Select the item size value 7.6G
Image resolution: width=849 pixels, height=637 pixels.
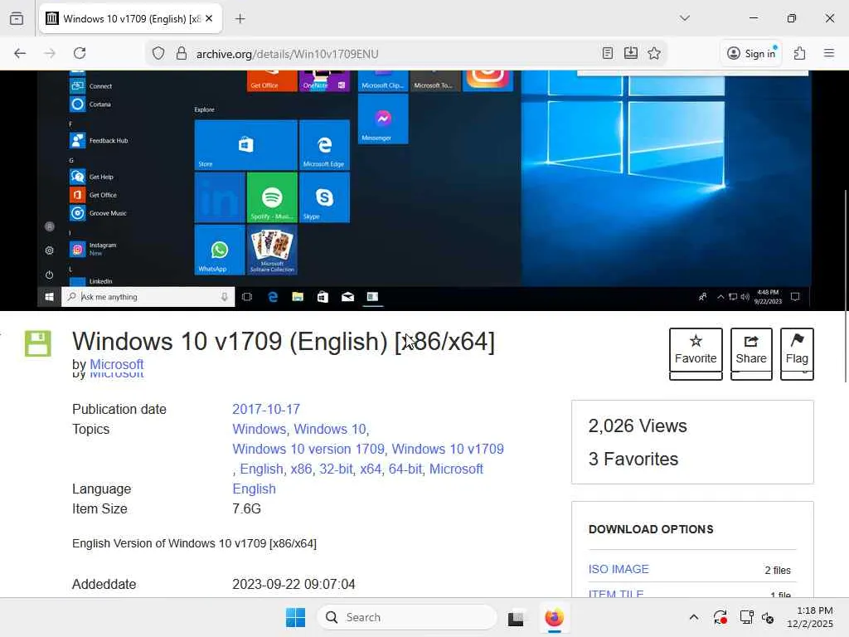point(246,508)
